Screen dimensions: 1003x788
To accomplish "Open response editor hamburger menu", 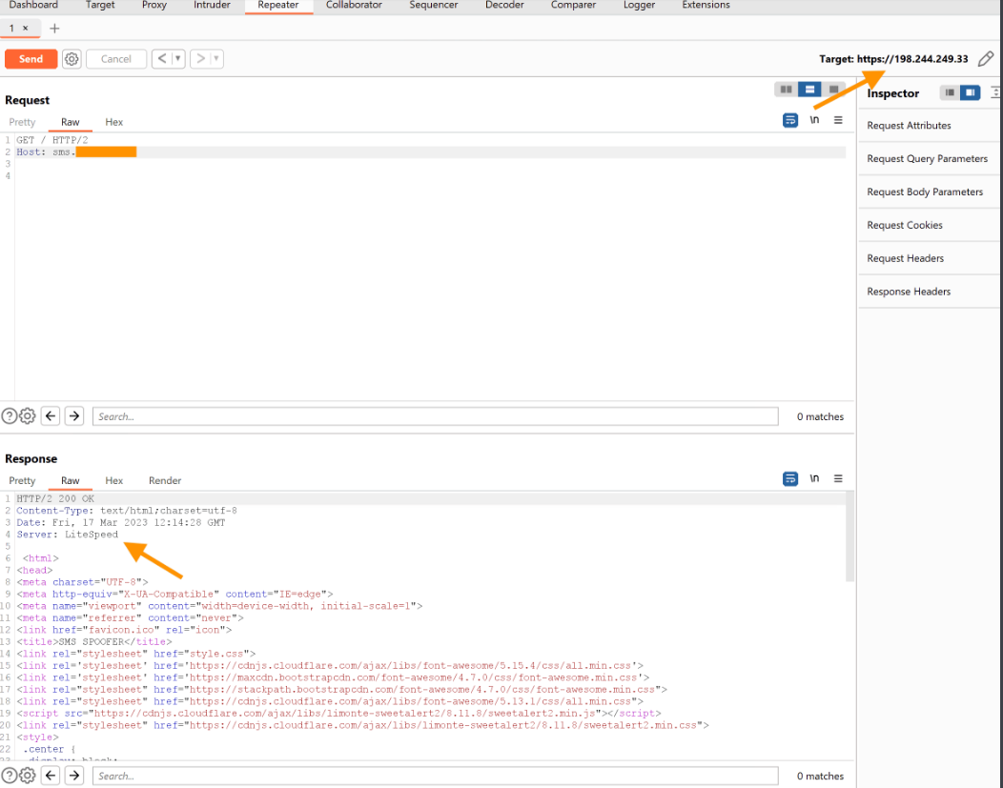I will [x=838, y=478].
